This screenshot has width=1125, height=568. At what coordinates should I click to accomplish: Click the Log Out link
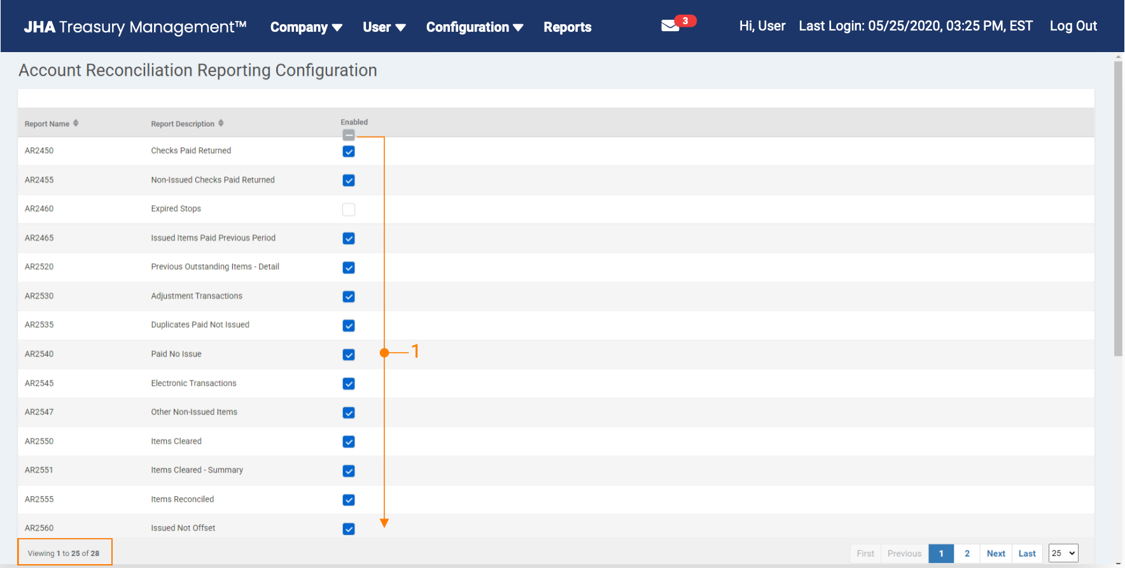pyautogui.click(x=1073, y=26)
